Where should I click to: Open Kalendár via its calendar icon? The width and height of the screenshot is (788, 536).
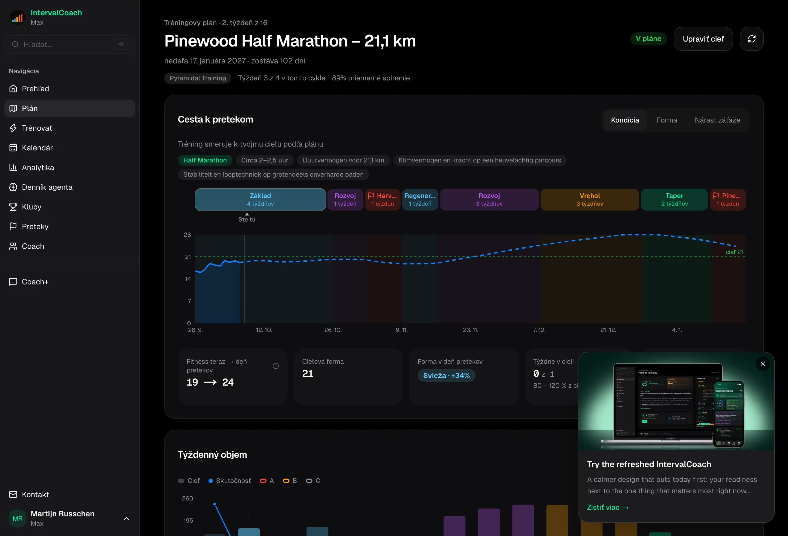(13, 148)
